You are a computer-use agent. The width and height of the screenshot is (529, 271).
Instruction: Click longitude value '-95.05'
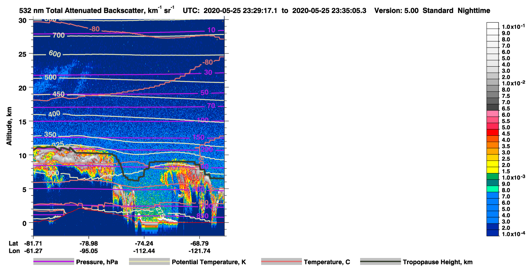[89, 251]
